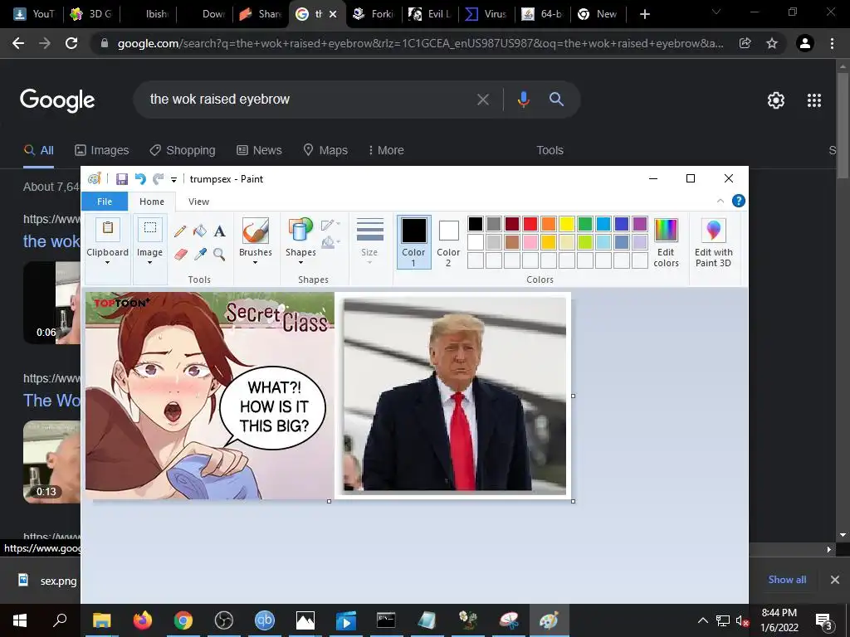Expand the Shapes dropdown arrow
The width and height of the screenshot is (850, 637).
click(x=300, y=262)
